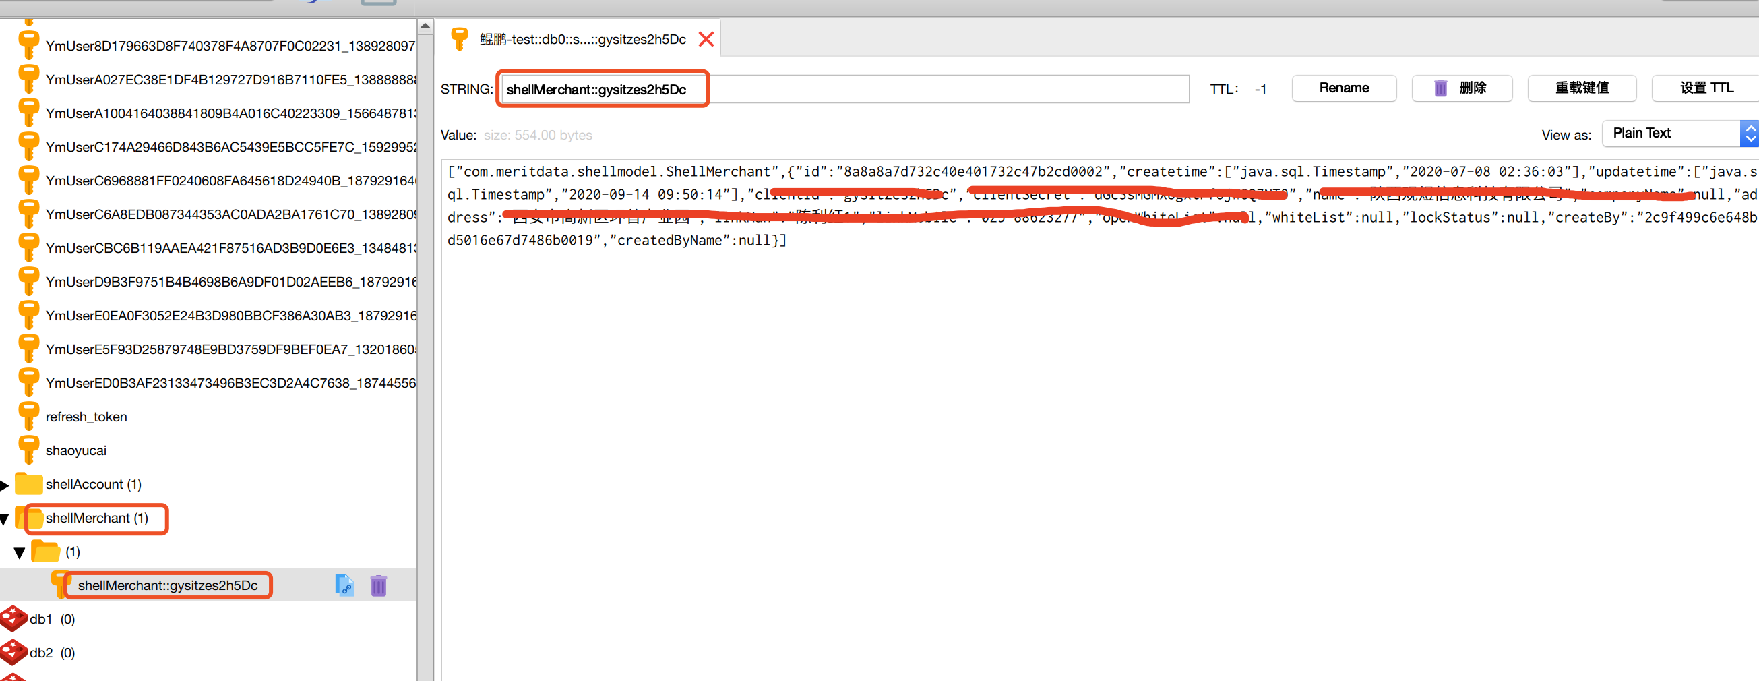
Task: Click the db2 database icon
Action: pyautogui.click(x=13, y=651)
